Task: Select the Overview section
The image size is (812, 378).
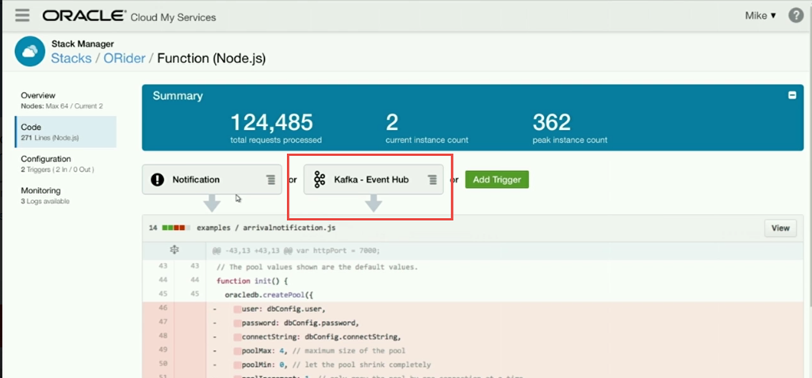Action: point(38,95)
